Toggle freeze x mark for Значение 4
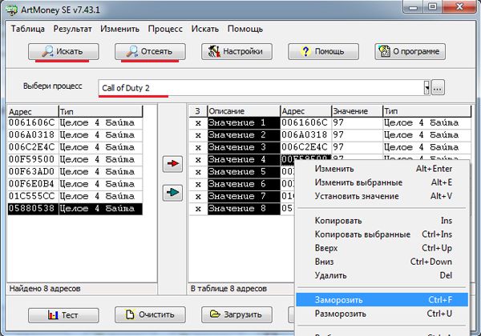The image size is (481, 336). point(198,160)
